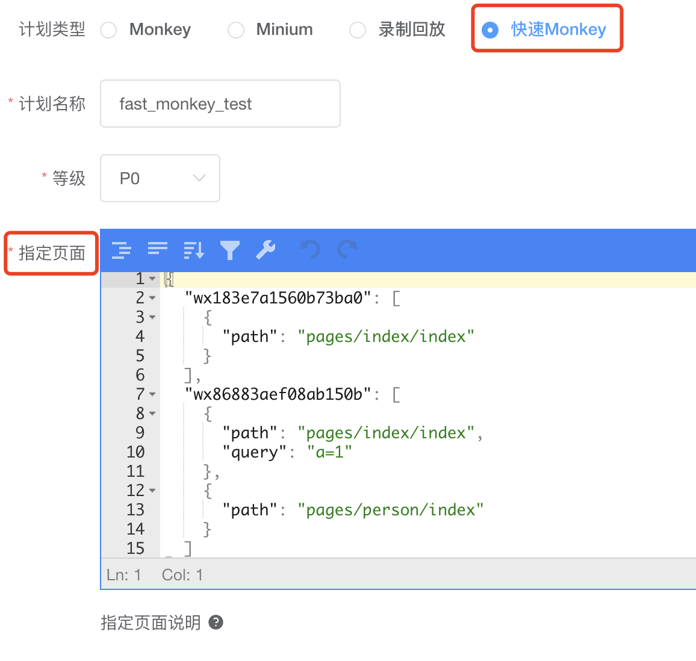
Task: Click the "pages/person/index" value in editor
Action: click(x=391, y=510)
